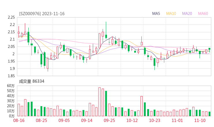214x127 pixels.
Task: Click the MA60 legend label
Action: [203, 14]
